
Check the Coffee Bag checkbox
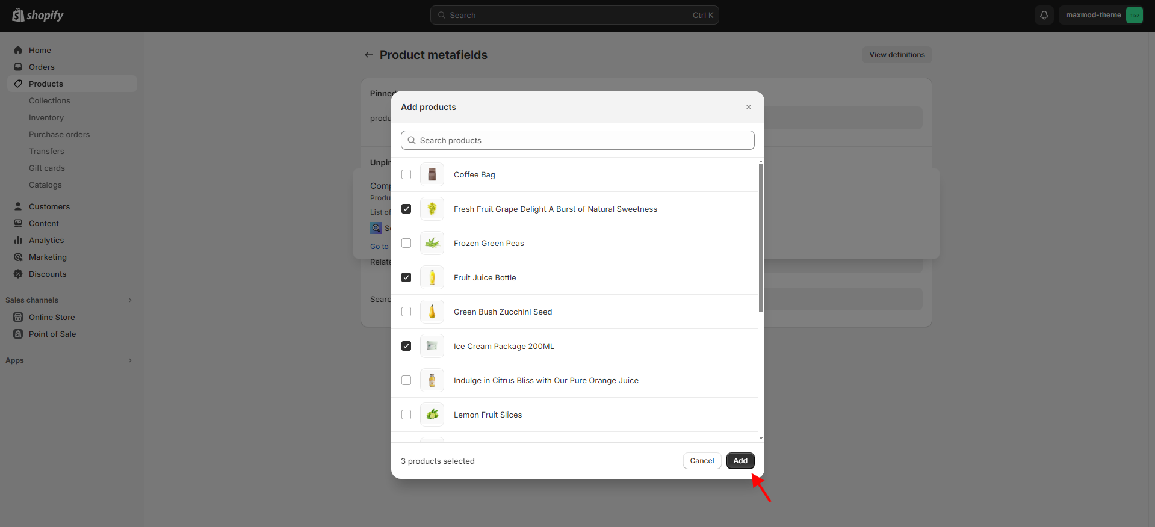(406, 174)
